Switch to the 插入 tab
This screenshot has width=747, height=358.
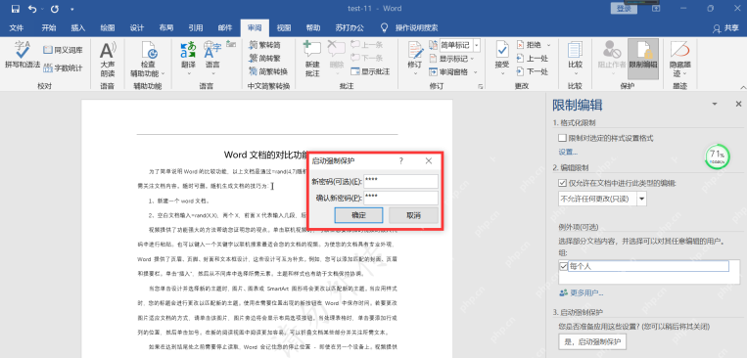pyautogui.click(x=78, y=27)
